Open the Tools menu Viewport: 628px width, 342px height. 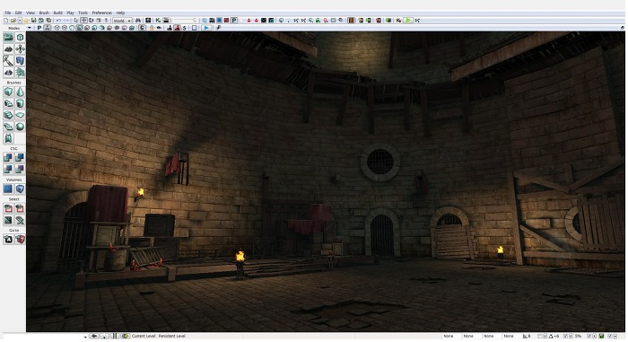(83, 13)
